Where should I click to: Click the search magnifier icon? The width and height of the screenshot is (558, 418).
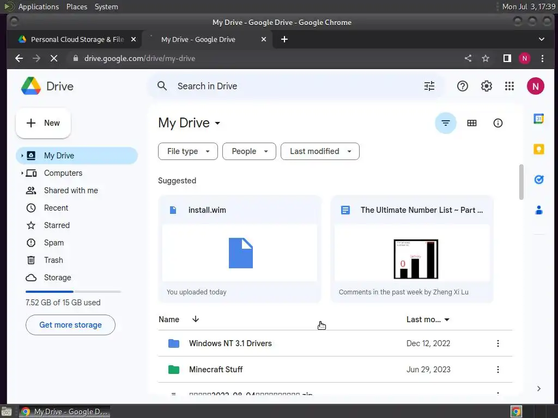coord(162,86)
